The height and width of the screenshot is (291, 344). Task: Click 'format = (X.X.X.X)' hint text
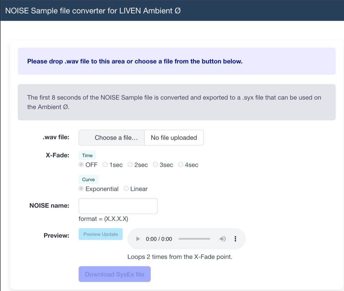[x=103, y=219]
